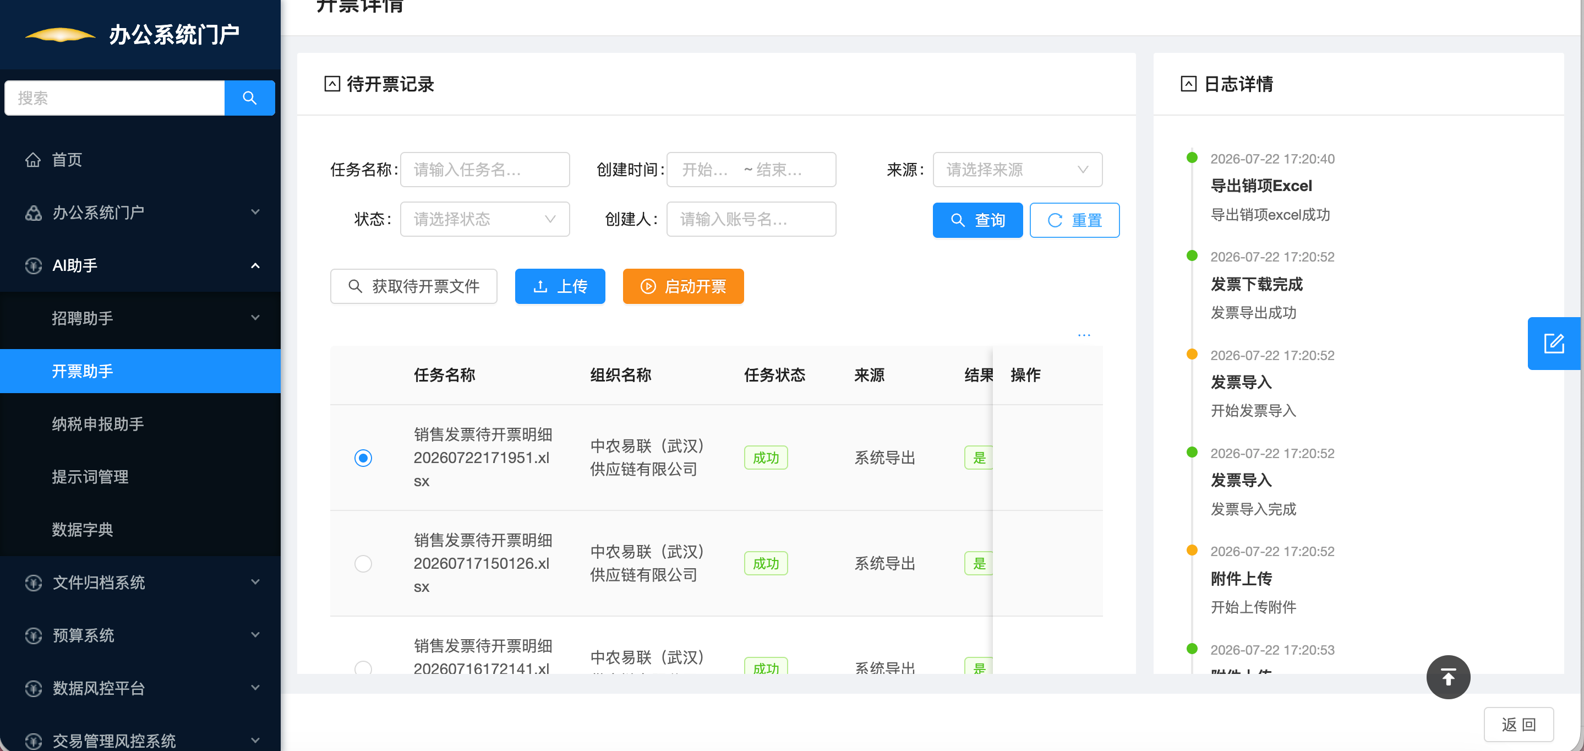Focus the 任务名称 input field
Image resolution: width=1584 pixels, height=751 pixels.
point(485,170)
